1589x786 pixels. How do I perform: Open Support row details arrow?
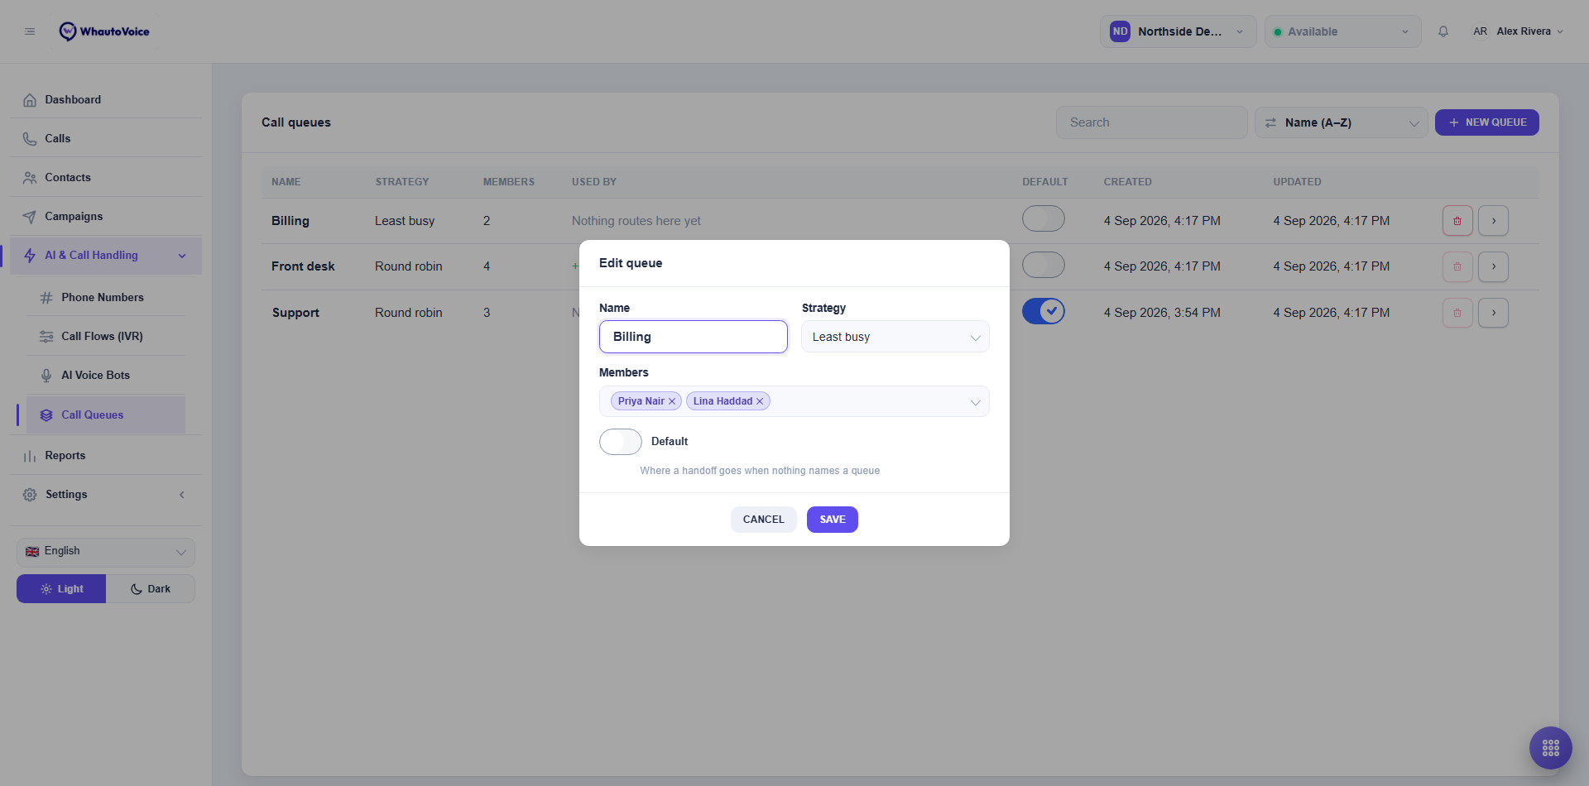click(x=1494, y=313)
